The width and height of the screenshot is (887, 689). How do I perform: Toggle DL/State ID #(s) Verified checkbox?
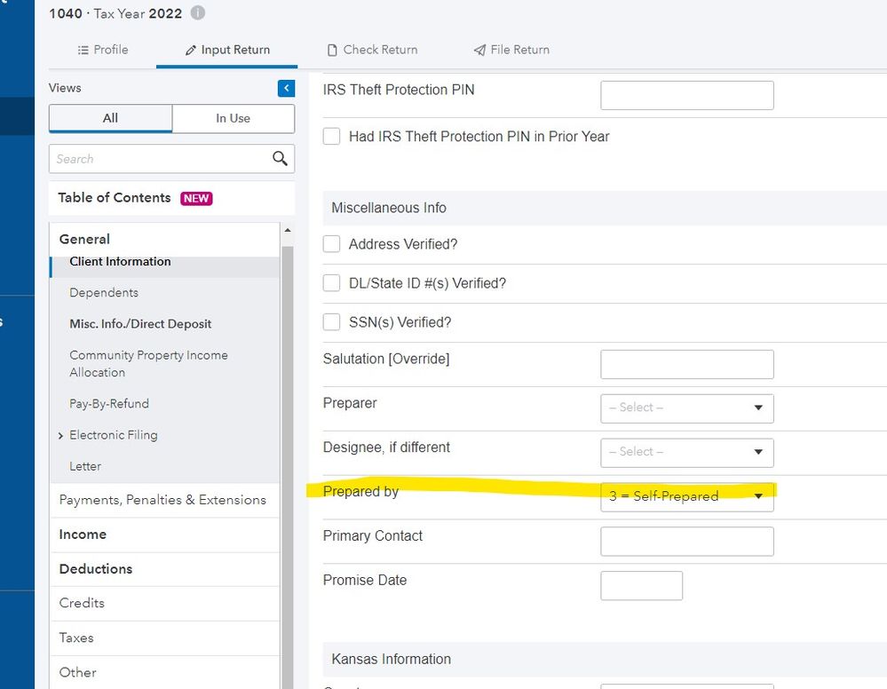(332, 283)
